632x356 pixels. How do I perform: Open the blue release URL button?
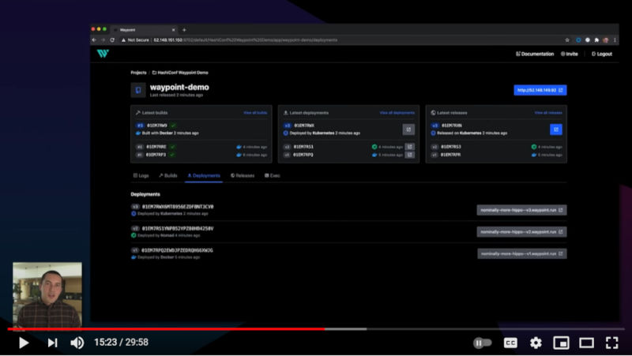pos(540,90)
